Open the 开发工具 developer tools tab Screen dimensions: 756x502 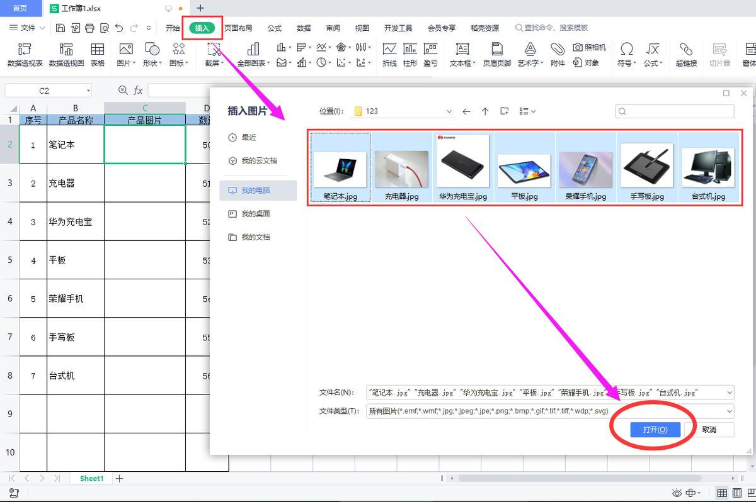pos(398,28)
